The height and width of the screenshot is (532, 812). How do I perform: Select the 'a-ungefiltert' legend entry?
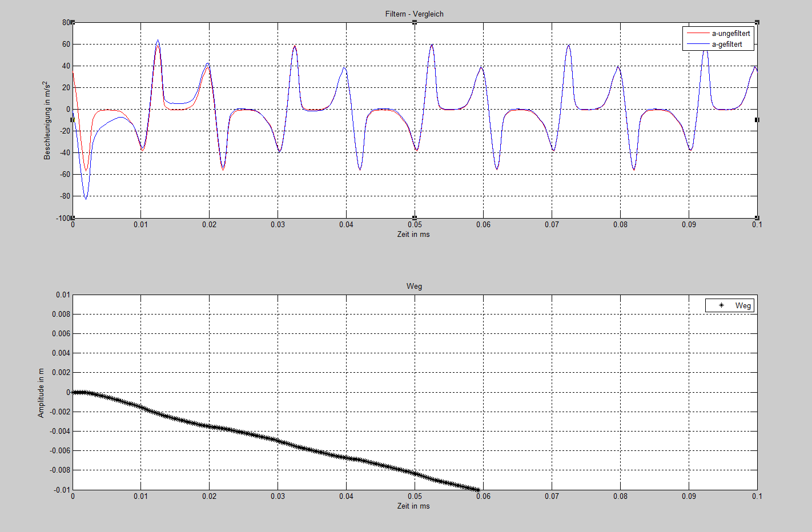731,34
